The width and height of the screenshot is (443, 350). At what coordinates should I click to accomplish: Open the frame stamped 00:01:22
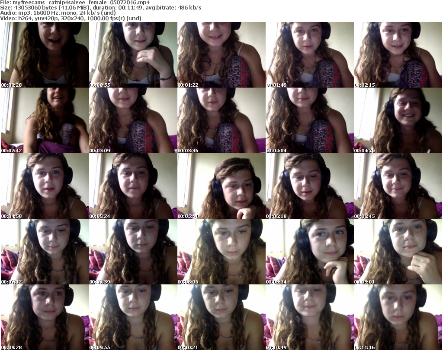221,55
